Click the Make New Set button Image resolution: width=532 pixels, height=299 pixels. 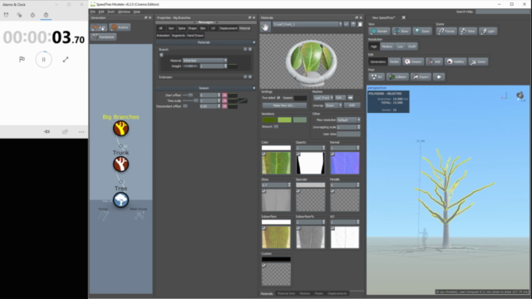click(x=283, y=105)
